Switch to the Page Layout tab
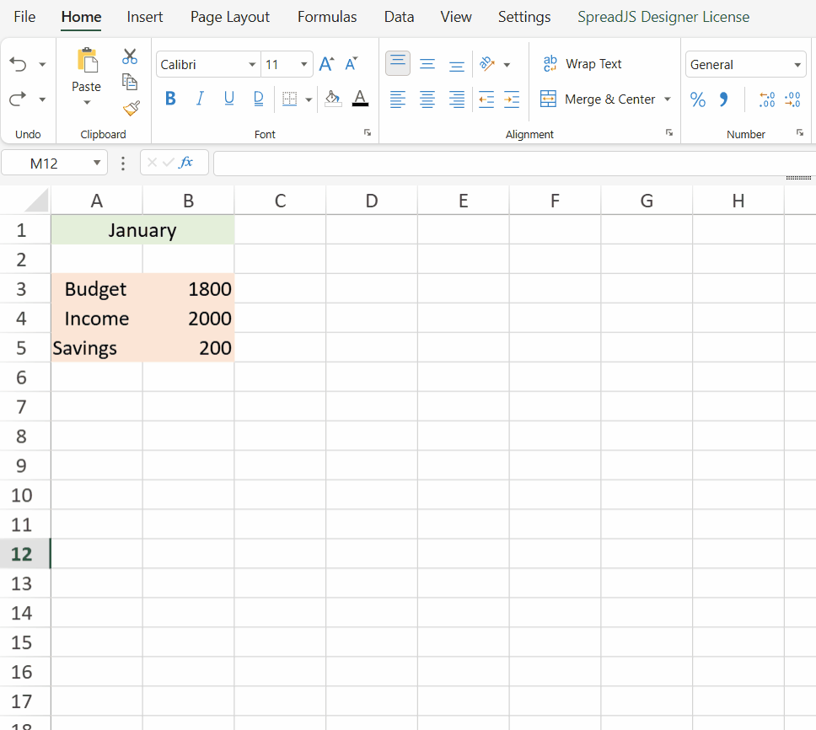816x730 pixels. point(230,17)
